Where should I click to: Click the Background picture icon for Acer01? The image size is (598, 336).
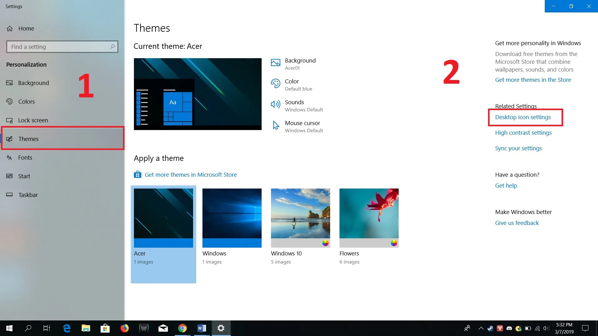click(276, 63)
